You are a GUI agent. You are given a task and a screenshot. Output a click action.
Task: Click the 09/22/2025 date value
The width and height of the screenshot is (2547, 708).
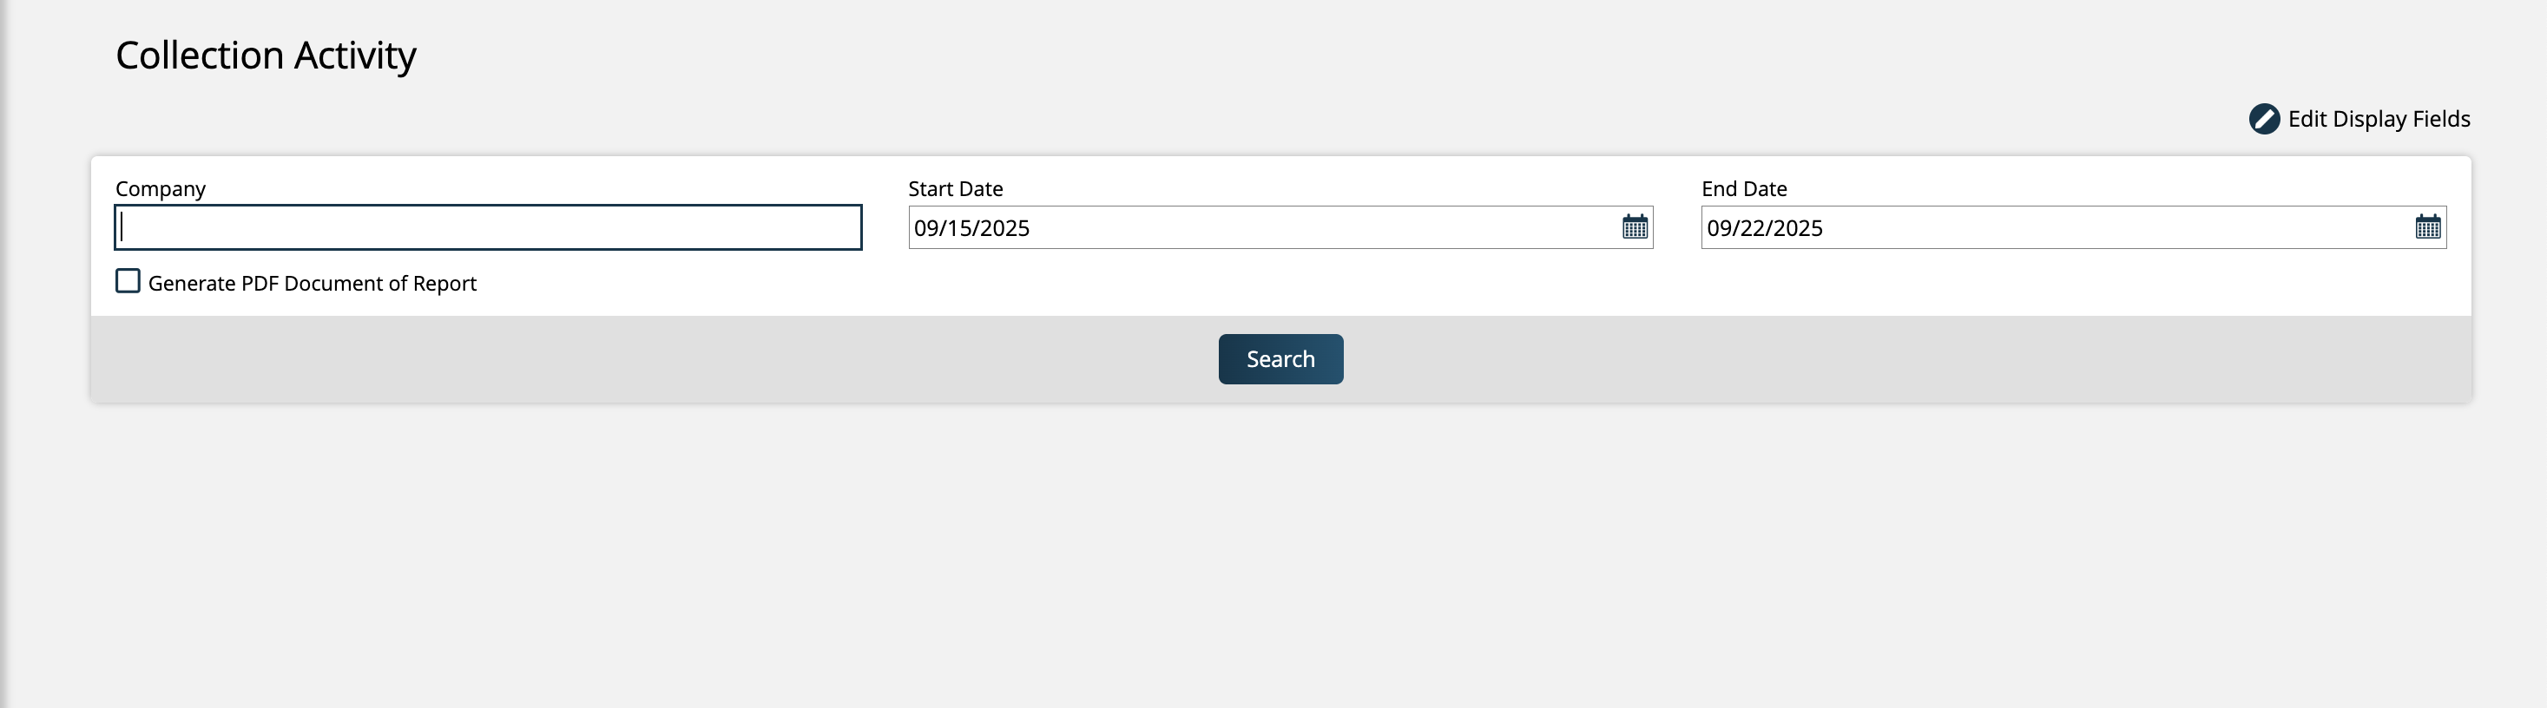tap(1765, 228)
